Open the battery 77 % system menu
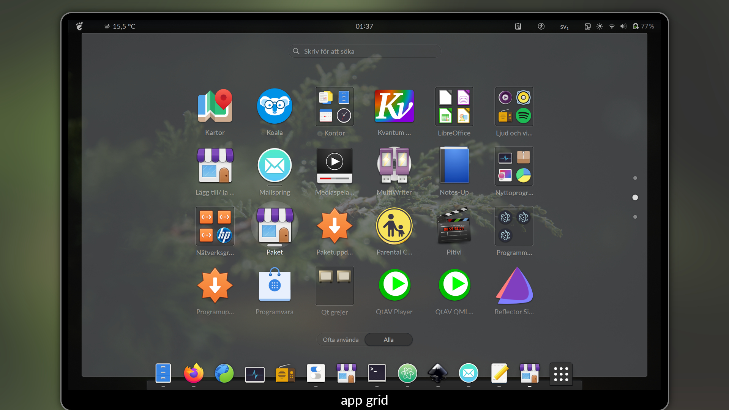The height and width of the screenshot is (410, 729). point(644,26)
